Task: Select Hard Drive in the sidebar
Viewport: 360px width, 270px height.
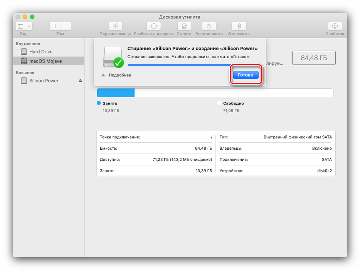Action: tap(41, 52)
